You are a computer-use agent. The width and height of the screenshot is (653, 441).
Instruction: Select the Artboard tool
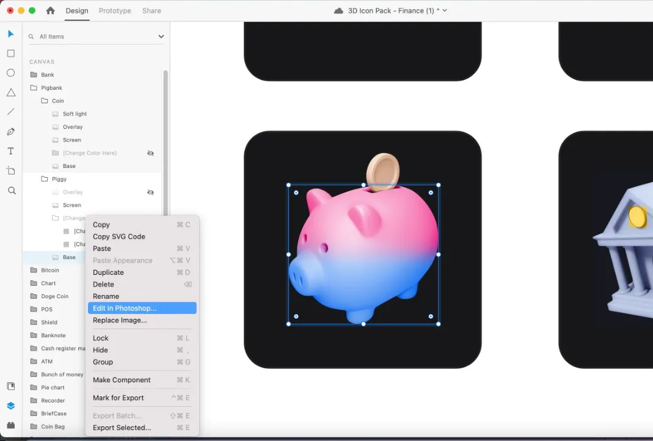coord(11,170)
